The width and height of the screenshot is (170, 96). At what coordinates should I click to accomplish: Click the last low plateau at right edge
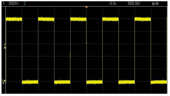coord(159,82)
